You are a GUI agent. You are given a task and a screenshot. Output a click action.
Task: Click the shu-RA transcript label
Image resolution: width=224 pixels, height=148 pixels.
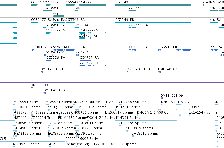pos(216,19)
